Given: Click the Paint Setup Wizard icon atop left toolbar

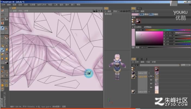Looking at the screenshot, I should click(x=2, y=10).
